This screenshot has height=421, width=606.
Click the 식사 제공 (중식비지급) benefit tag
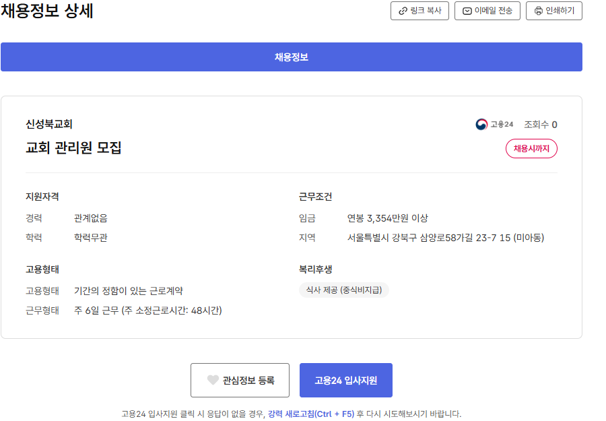click(343, 290)
